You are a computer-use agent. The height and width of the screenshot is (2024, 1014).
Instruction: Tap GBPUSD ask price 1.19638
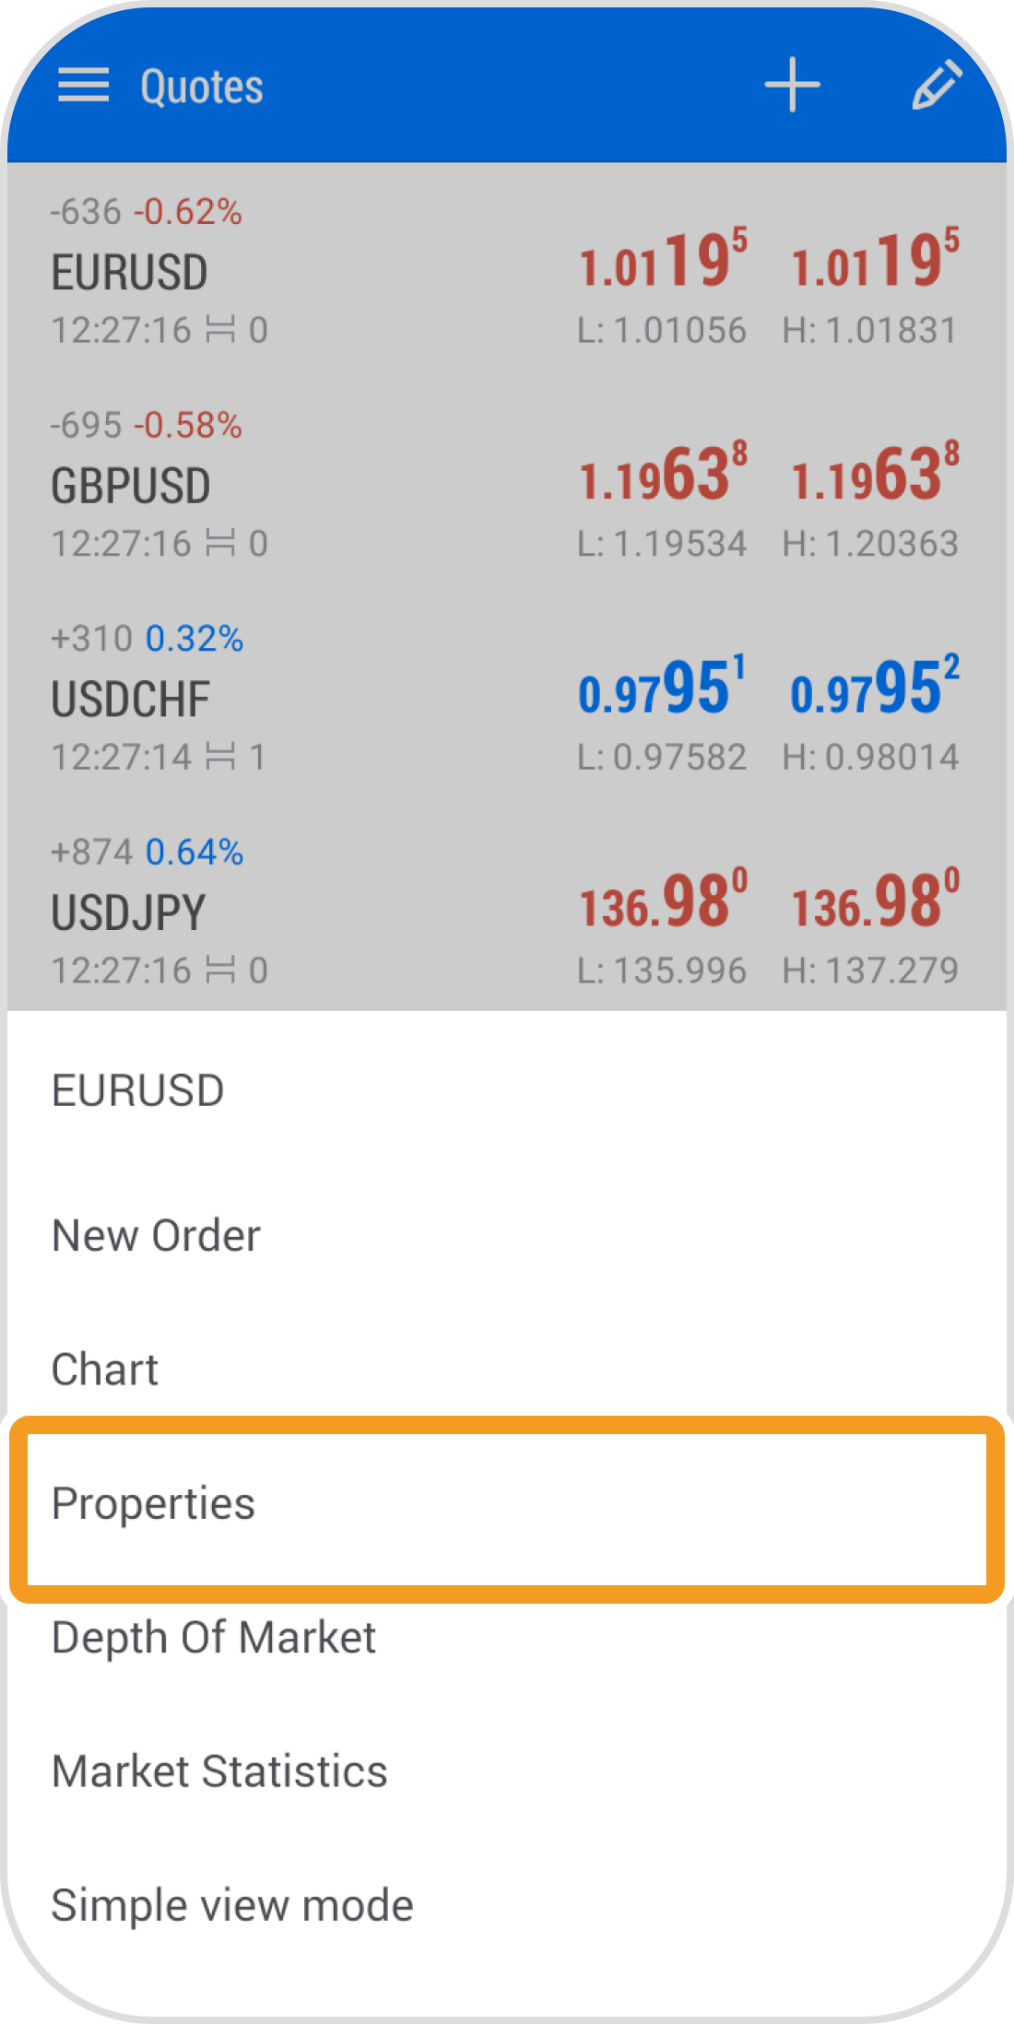coord(875,475)
